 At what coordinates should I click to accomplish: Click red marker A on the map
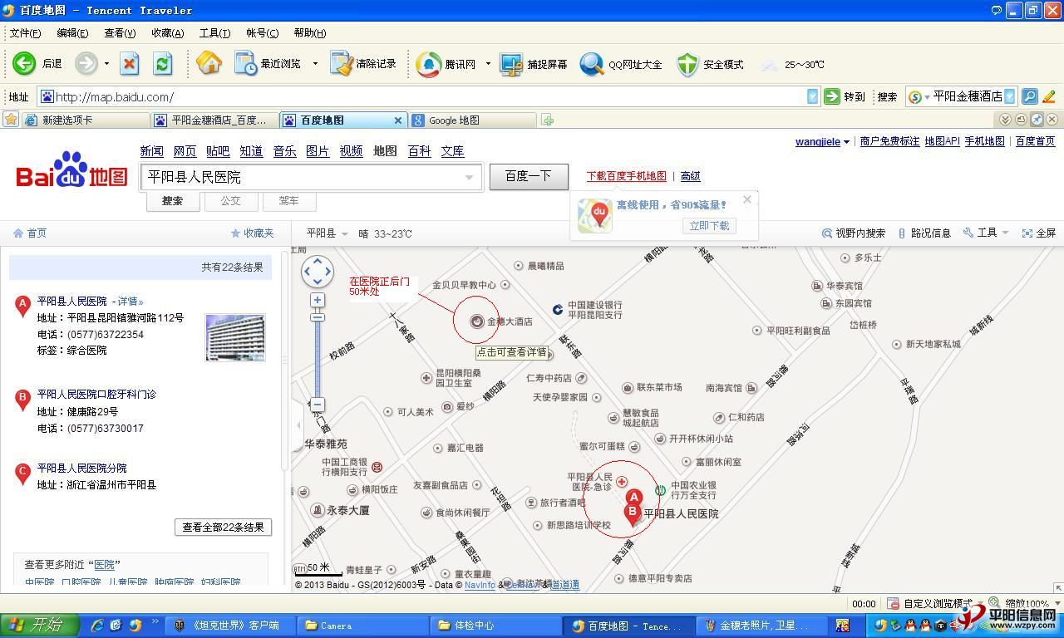point(633,498)
